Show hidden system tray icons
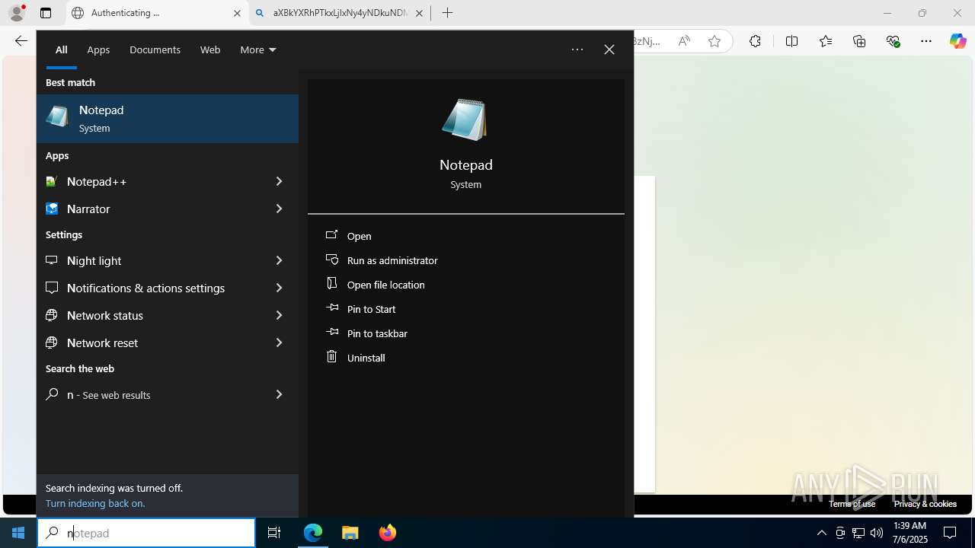This screenshot has height=548, width=975. (821, 533)
